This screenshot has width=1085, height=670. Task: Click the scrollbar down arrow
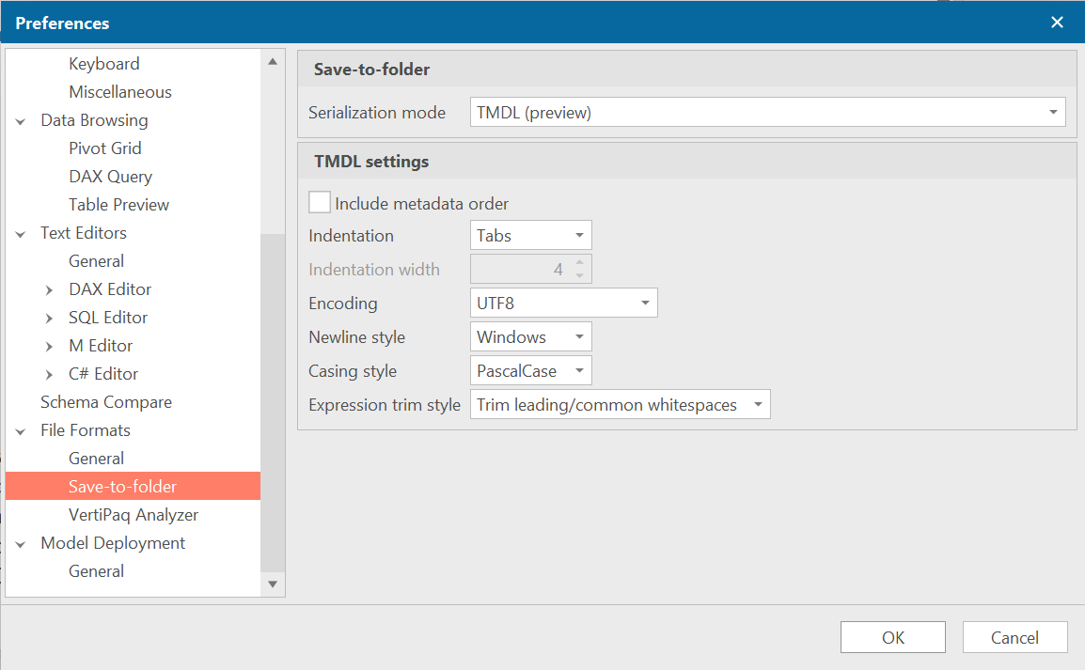[x=272, y=584]
